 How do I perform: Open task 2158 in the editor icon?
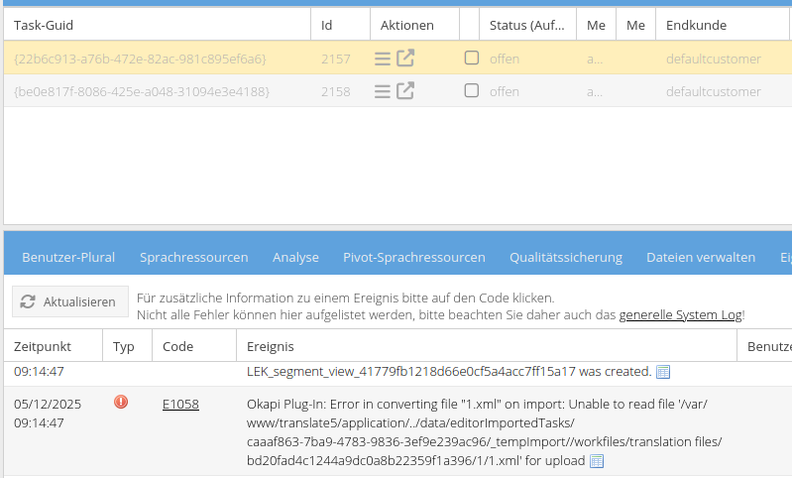tap(405, 91)
